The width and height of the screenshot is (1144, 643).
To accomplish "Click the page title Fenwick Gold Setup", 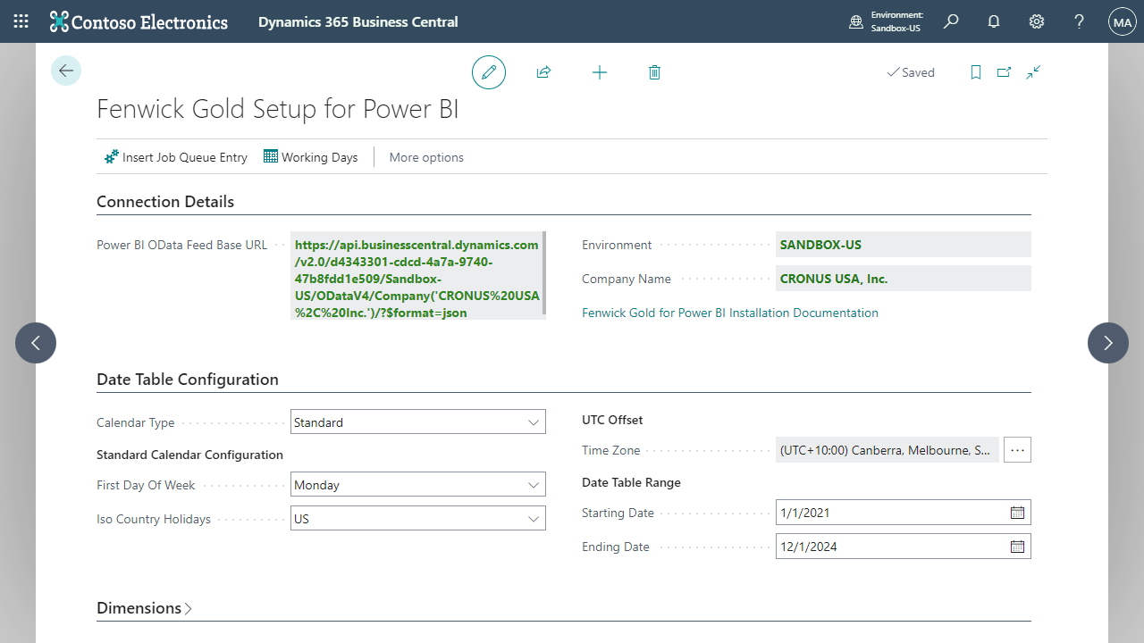I will tap(278, 109).
